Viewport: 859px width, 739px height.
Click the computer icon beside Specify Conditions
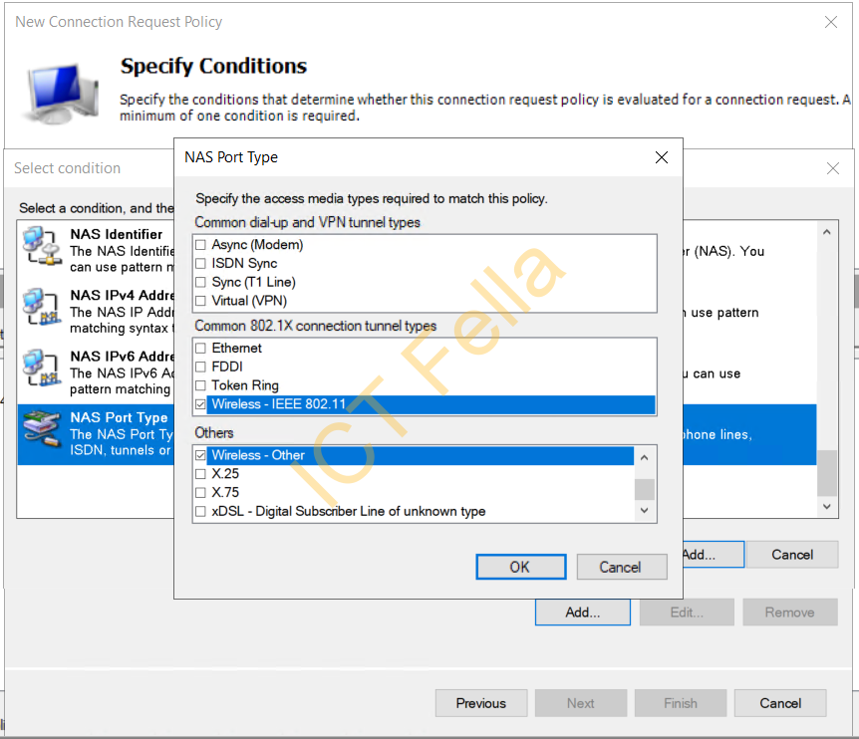[x=60, y=93]
